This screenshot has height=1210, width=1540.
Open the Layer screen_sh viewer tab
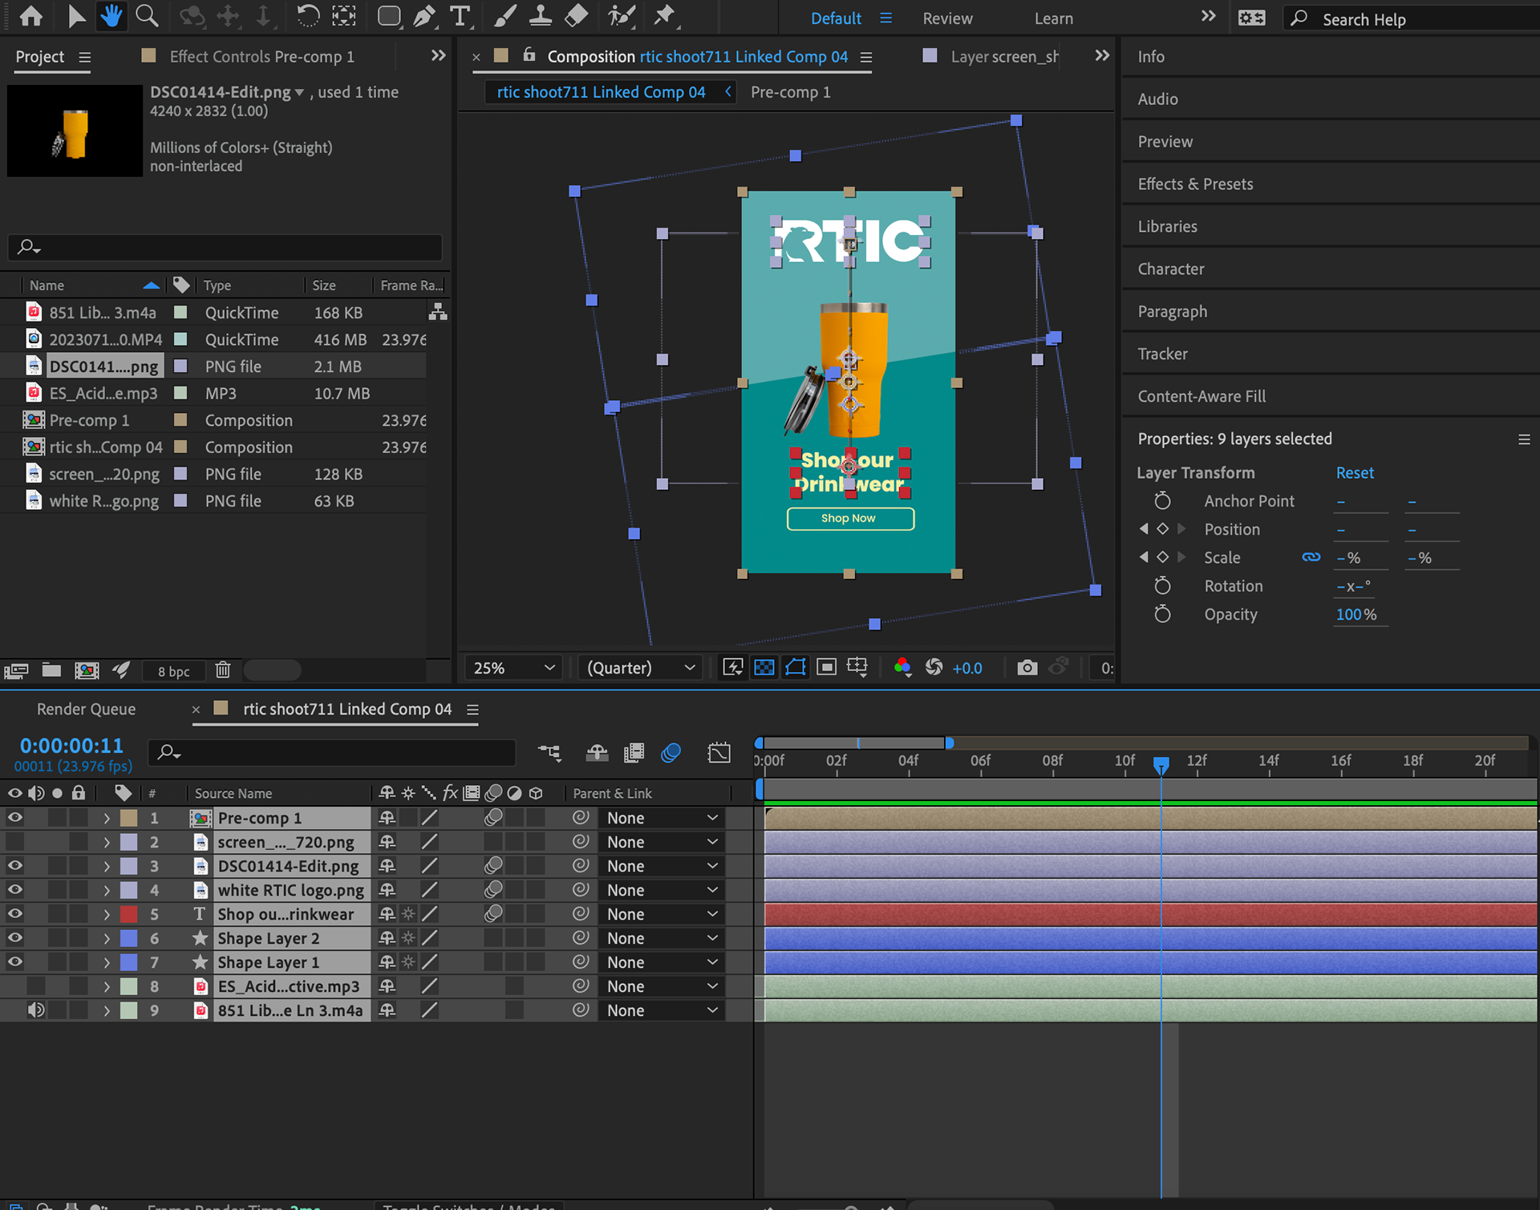(1004, 57)
